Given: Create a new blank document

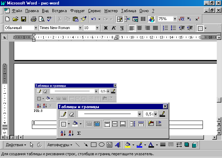Looking at the screenshot, I should point(7,19).
